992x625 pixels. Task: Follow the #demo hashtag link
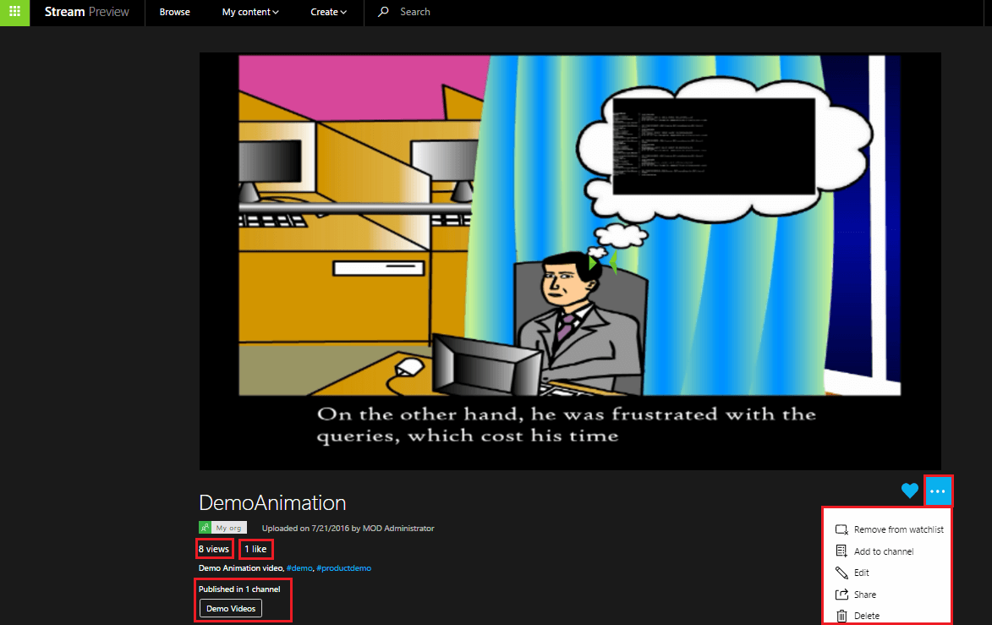point(299,568)
